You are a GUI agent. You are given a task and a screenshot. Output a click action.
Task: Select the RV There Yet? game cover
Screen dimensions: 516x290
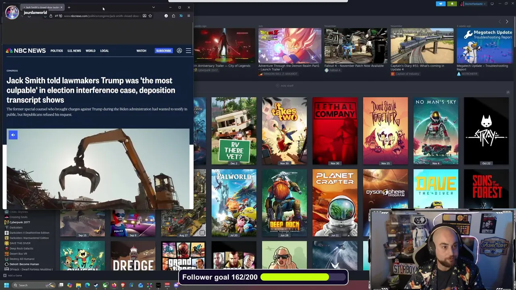[x=234, y=131]
